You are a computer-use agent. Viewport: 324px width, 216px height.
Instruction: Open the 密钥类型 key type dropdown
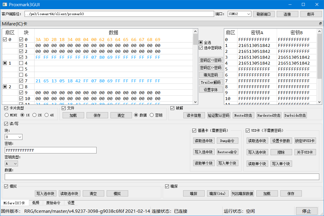pos(12,163)
